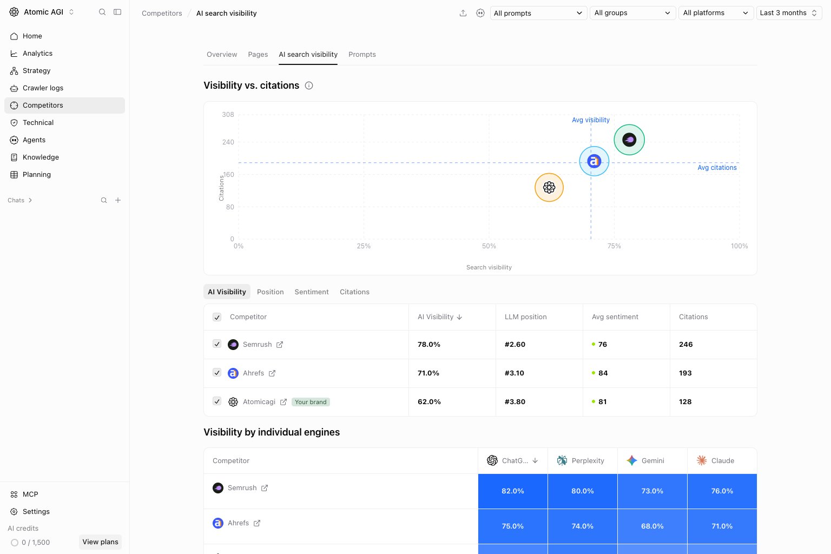Switch to the Prompts tab
Image resolution: width=831 pixels, height=554 pixels.
[362, 55]
